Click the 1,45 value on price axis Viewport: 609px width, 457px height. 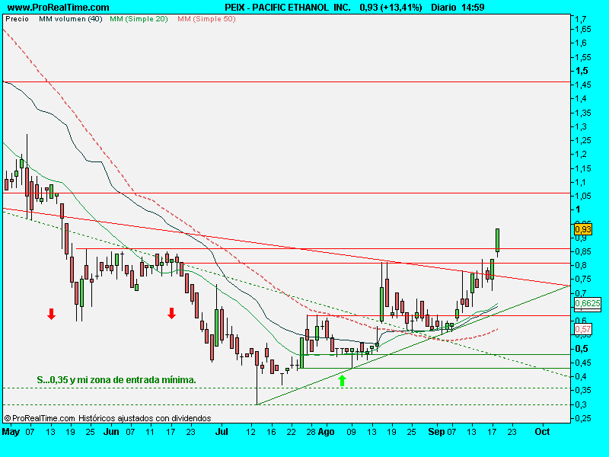click(583, 85)
